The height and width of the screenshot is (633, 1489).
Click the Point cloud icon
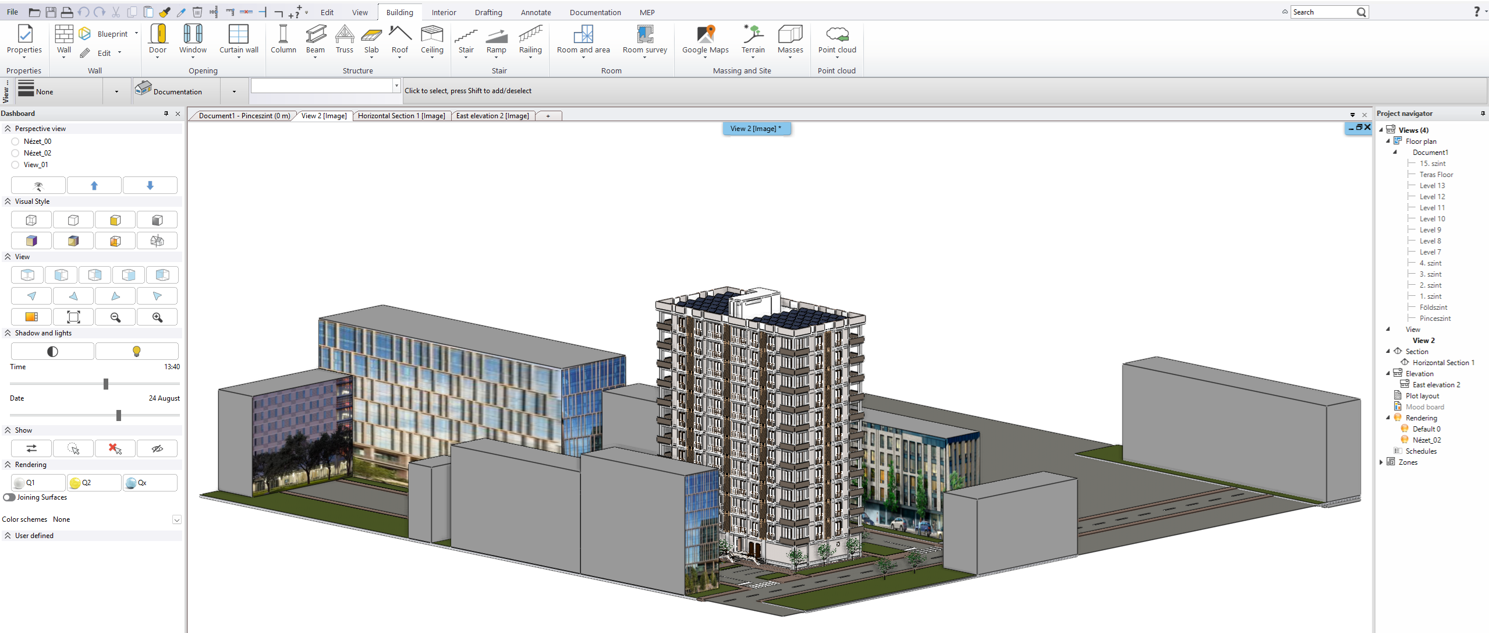(836, 34)
